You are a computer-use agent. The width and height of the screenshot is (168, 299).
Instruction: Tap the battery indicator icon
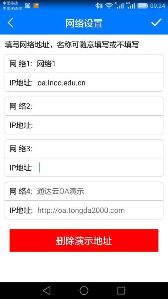142,6
